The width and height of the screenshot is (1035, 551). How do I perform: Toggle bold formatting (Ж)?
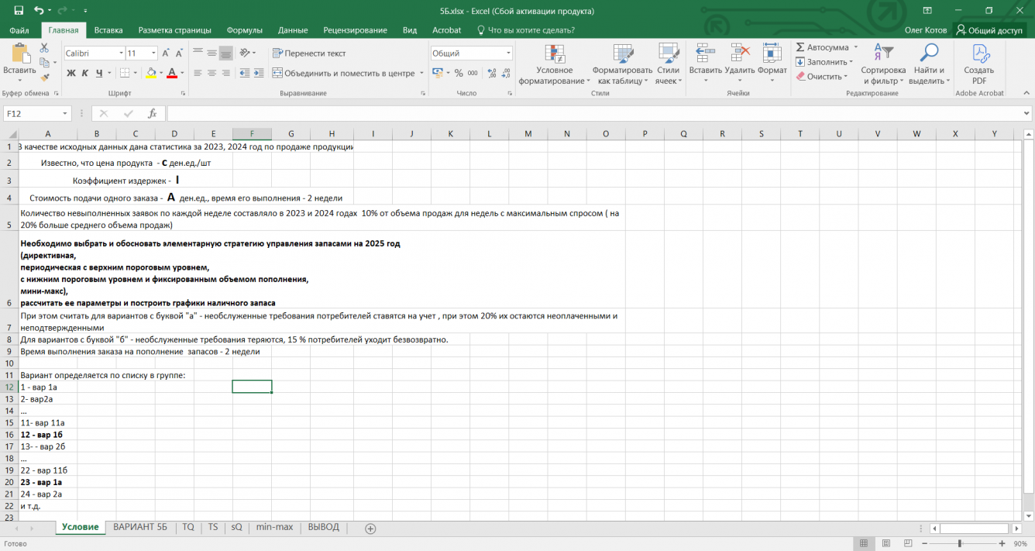coord(70,73)
